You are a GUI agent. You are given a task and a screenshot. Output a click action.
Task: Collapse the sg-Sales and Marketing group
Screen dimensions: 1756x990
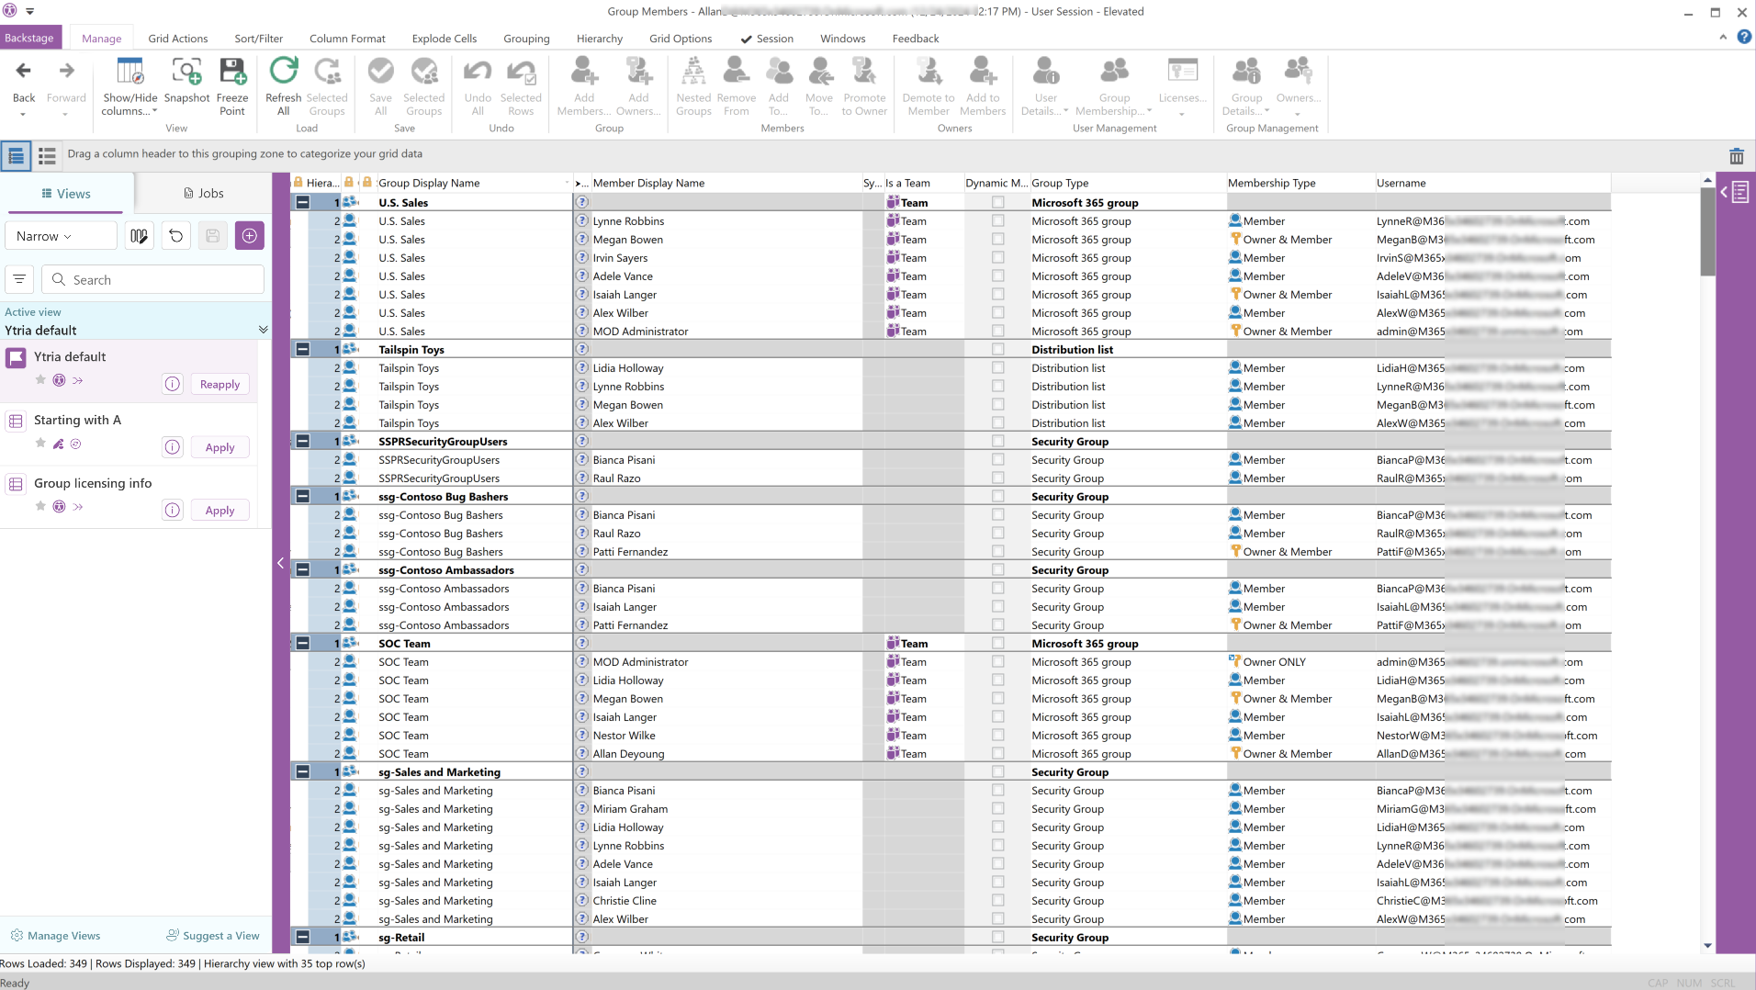point(302,772)
